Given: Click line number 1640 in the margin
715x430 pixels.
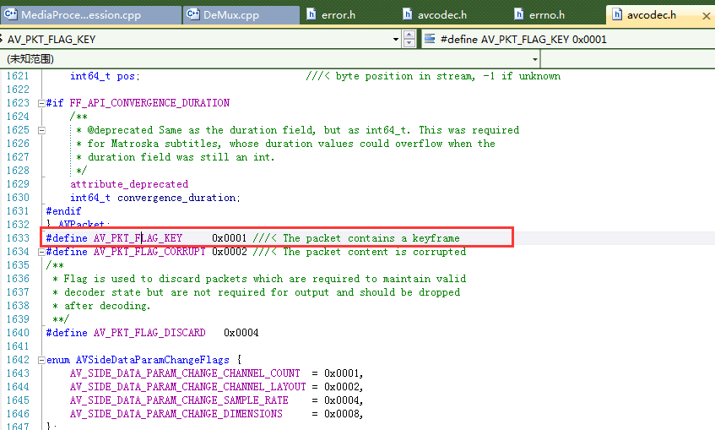Looking at the screenshot, I should (x=18, y=333).
